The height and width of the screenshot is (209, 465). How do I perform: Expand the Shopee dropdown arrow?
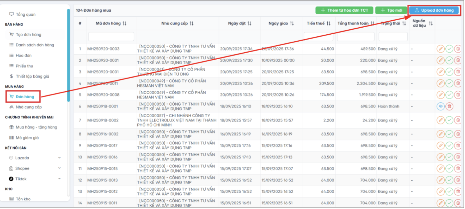59,168
